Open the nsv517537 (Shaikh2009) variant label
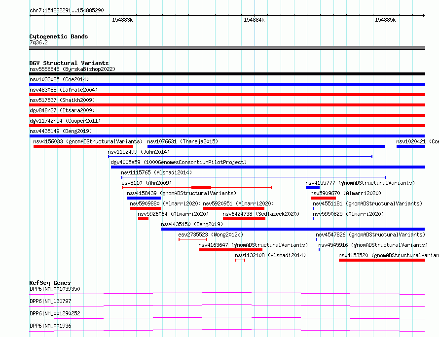The image size is (439, 337). click(x=62, y=100)
